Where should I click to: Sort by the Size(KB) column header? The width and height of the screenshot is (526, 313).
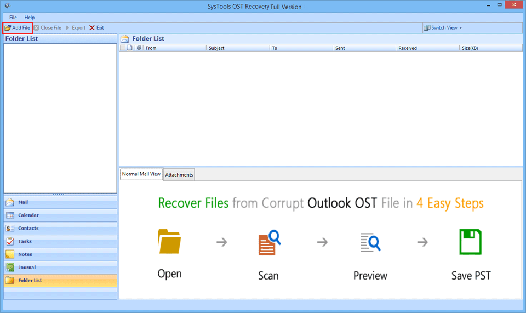click(491, 48)
